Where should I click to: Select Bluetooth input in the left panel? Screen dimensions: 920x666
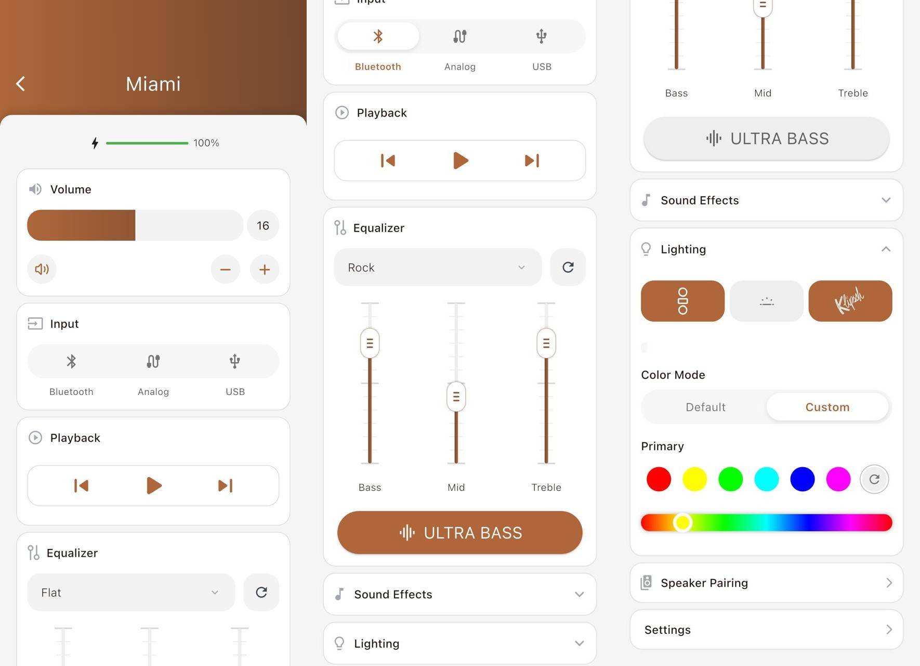tap(71, 361)
